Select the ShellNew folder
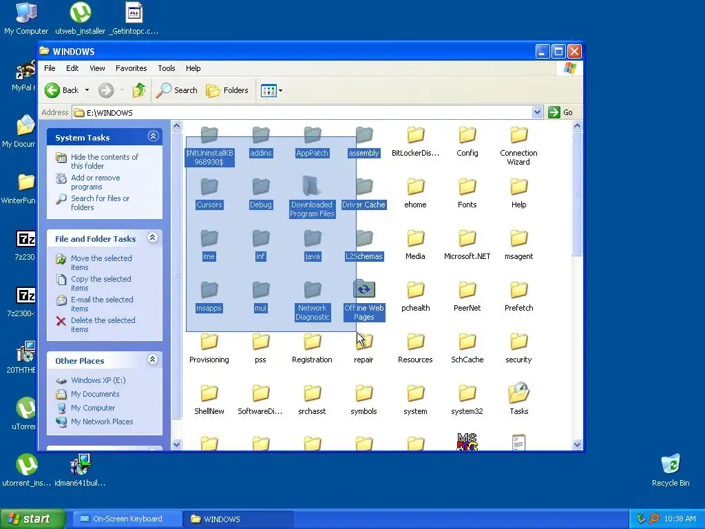This screenshot has height=529, width=705. 209,400
